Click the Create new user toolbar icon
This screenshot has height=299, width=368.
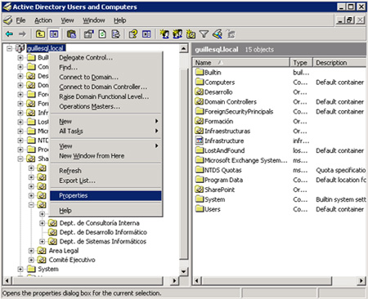[164, 34]
